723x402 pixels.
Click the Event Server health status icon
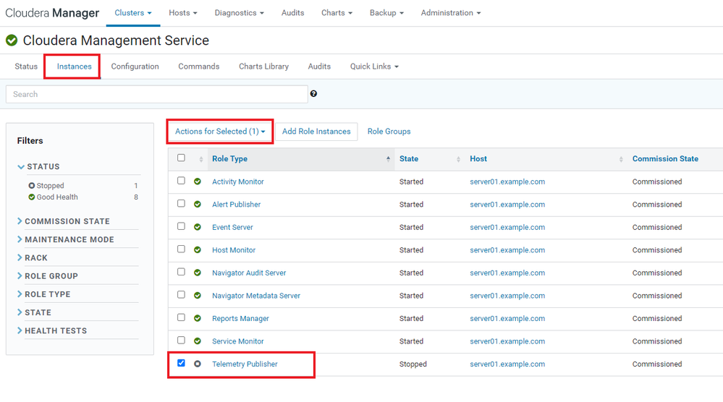[198, 227]
